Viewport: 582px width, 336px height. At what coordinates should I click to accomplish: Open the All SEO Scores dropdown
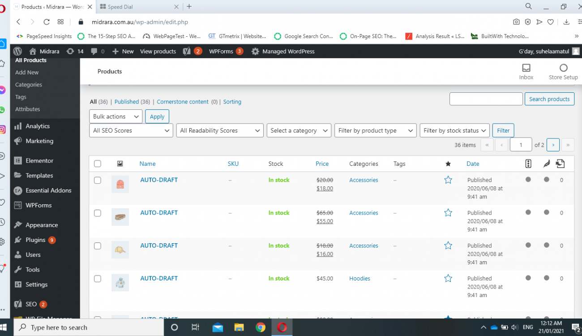pyautogui.click(x=131, y=130)
